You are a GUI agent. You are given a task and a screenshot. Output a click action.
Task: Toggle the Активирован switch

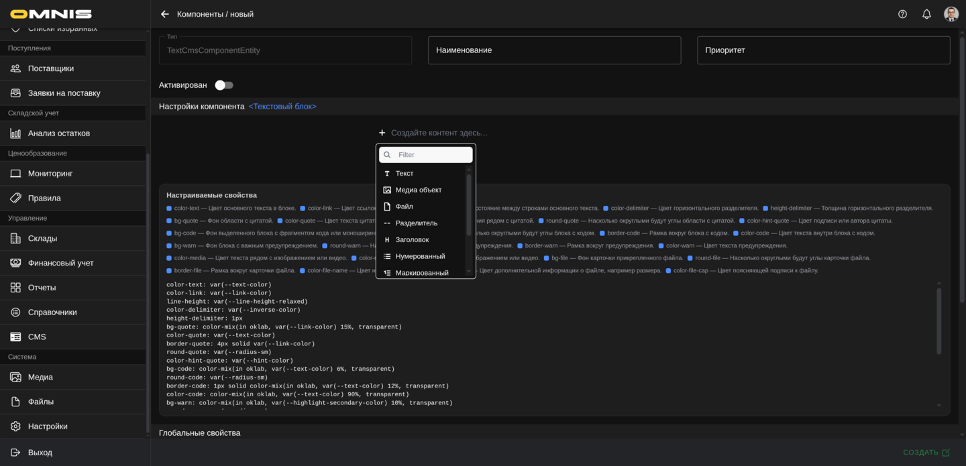[223, 85]
